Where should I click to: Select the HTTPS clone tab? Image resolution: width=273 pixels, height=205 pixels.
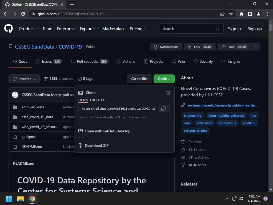(83, 100)
